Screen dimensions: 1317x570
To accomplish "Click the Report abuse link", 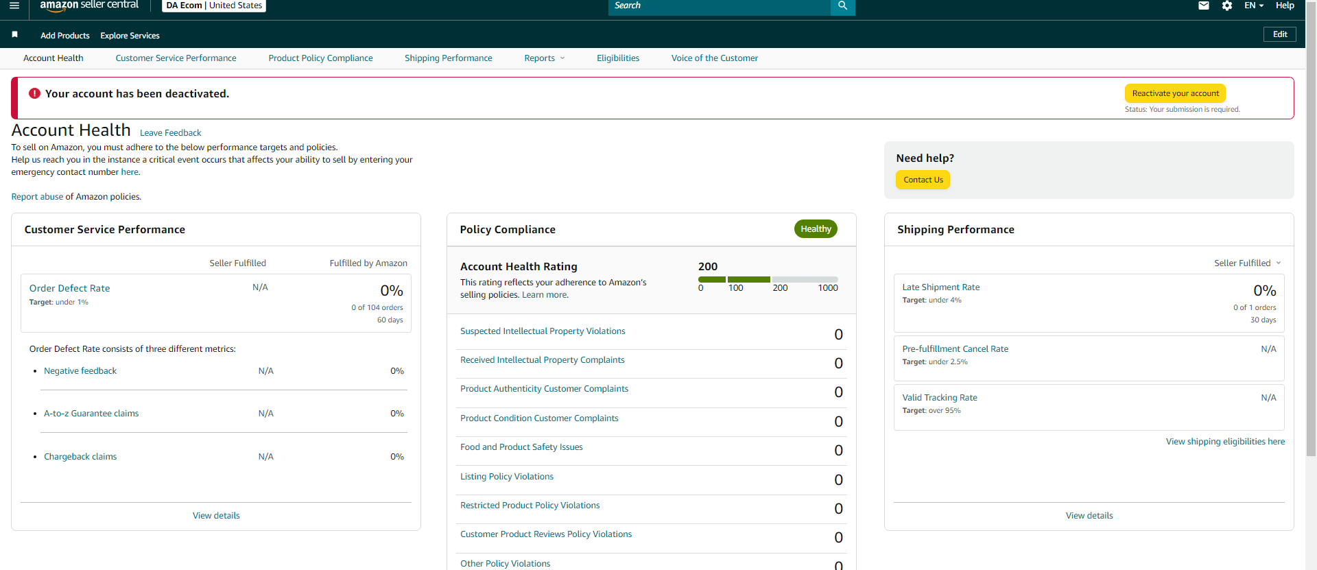I will pyautogui.click(x=37, y=197).
